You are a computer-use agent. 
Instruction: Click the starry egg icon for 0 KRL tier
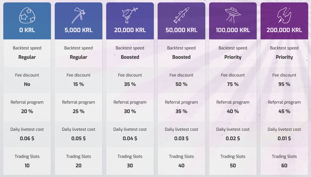(x=27, y=15)
